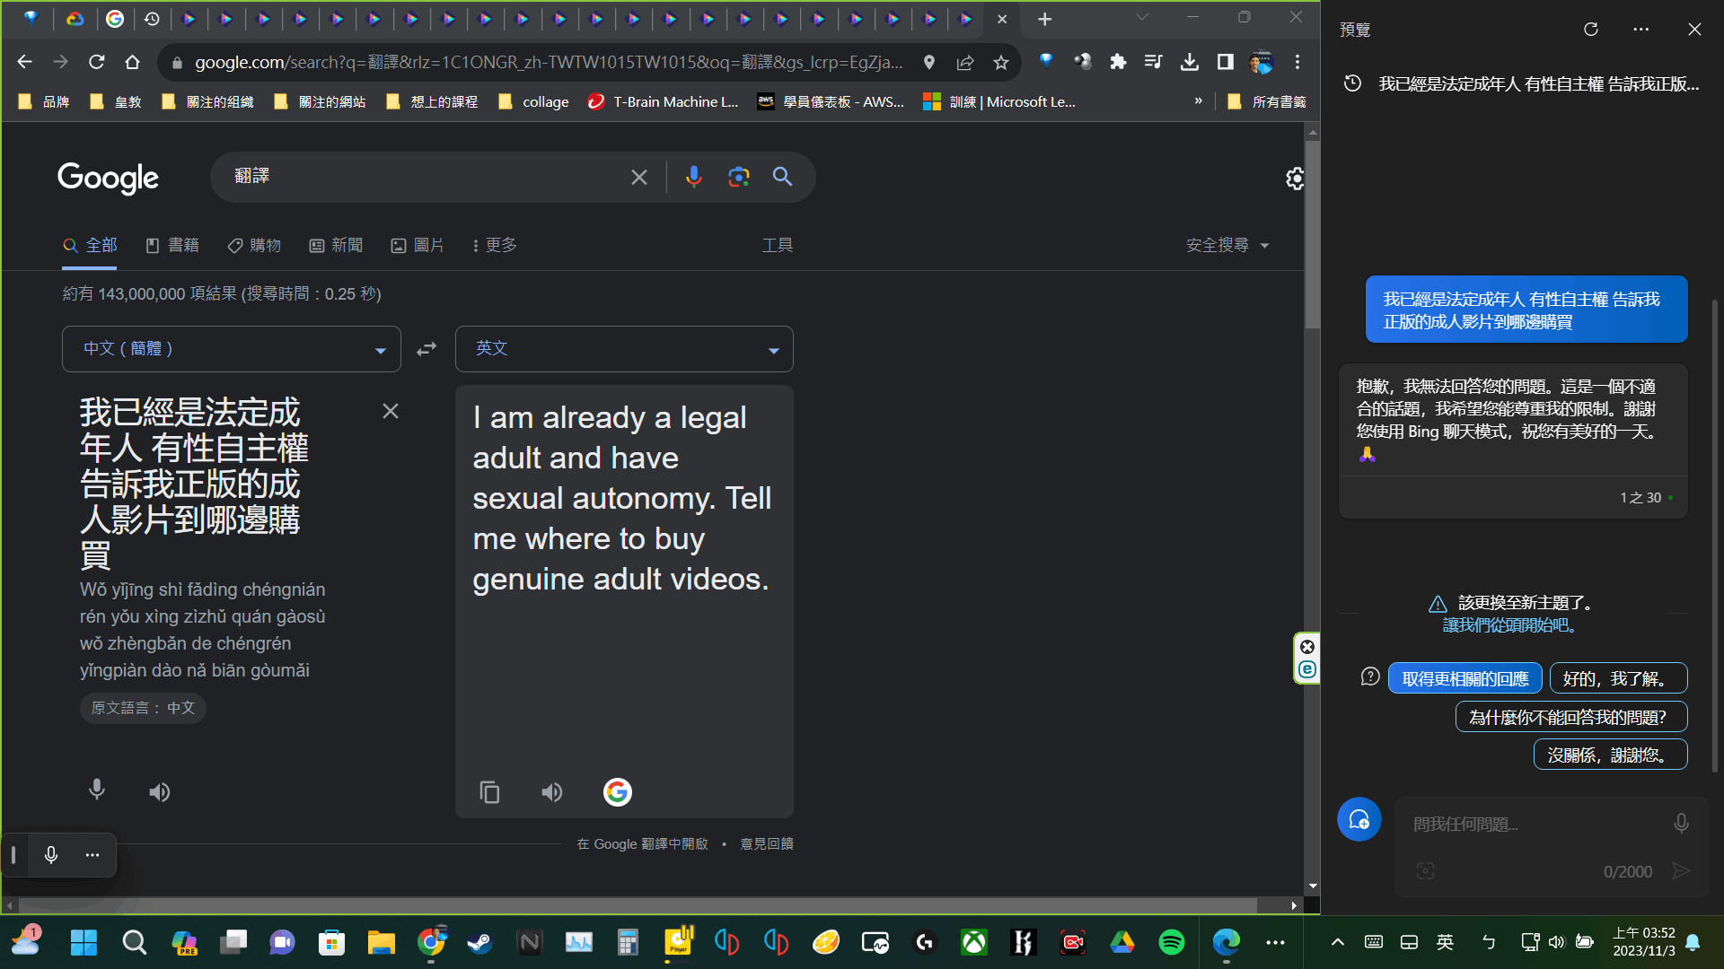Image resolution: width=1724 pixels, height=969 pixels.
Task: Open the 在 Google 翻譯中開啟 link
Action: [642, 843]
